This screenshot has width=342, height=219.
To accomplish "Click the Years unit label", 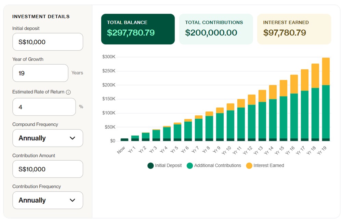I will [77, 73].
